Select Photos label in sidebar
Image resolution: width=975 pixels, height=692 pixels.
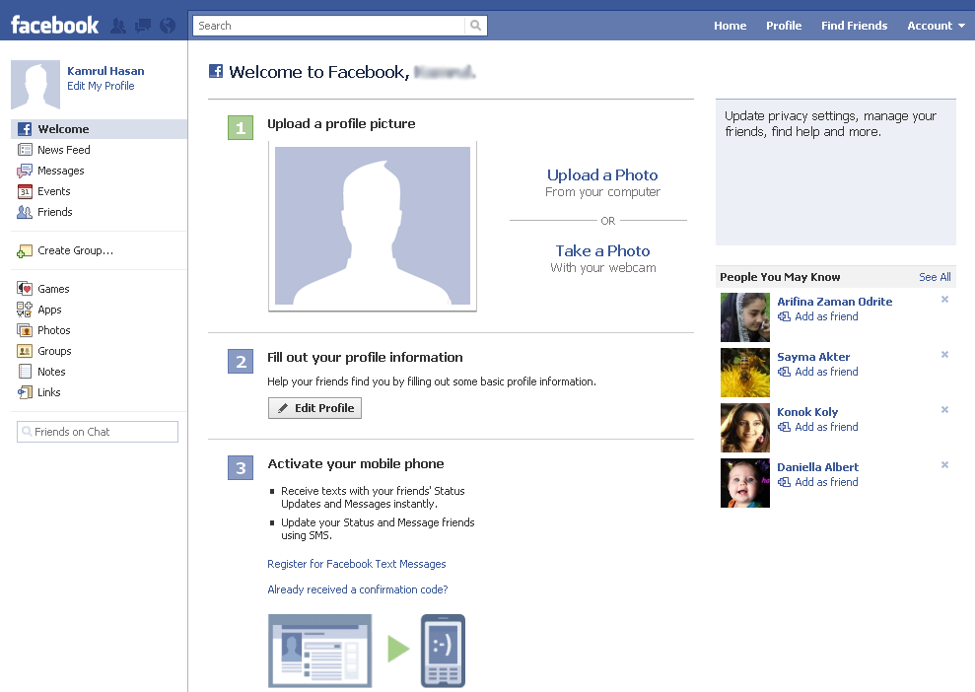54,330
